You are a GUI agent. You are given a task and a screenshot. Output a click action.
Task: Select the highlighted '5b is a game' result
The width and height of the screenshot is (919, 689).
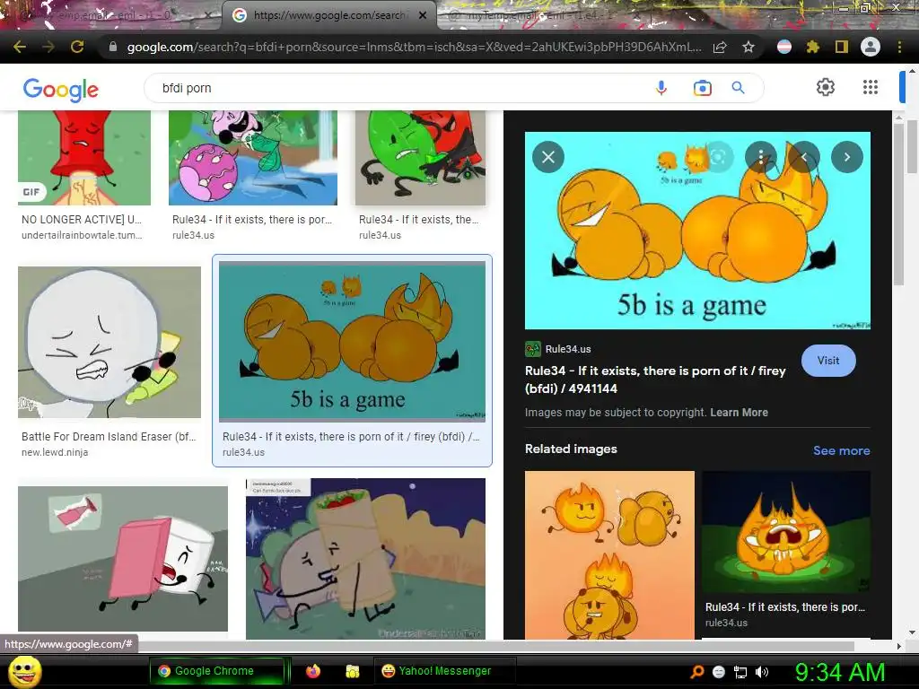pyautogui.click(x=352, y=341)
